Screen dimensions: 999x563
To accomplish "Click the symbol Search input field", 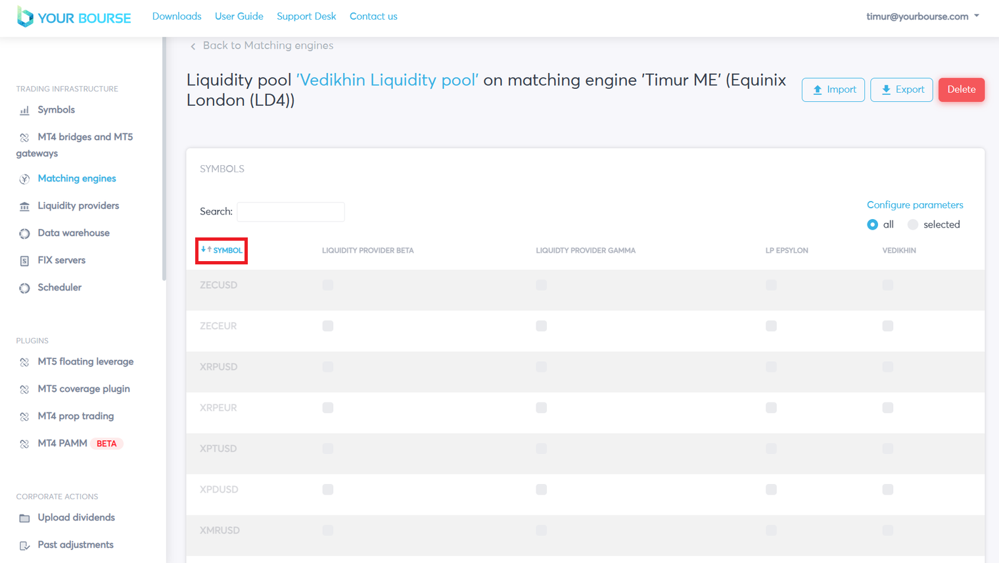I will coord(290,212).
